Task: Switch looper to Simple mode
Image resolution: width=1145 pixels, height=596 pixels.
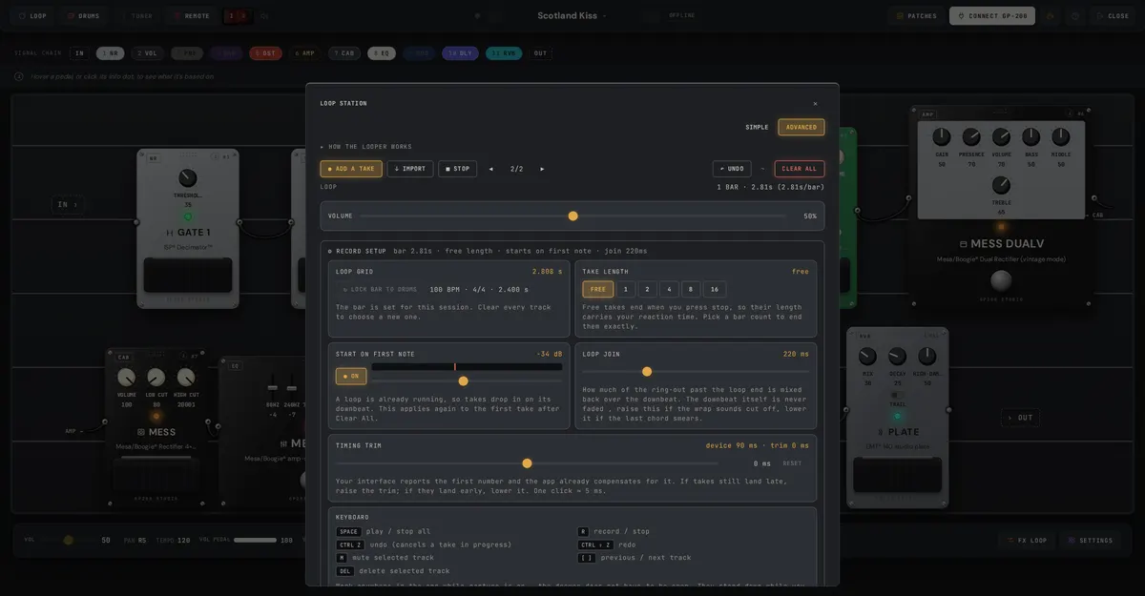Action: coord(757,127)
